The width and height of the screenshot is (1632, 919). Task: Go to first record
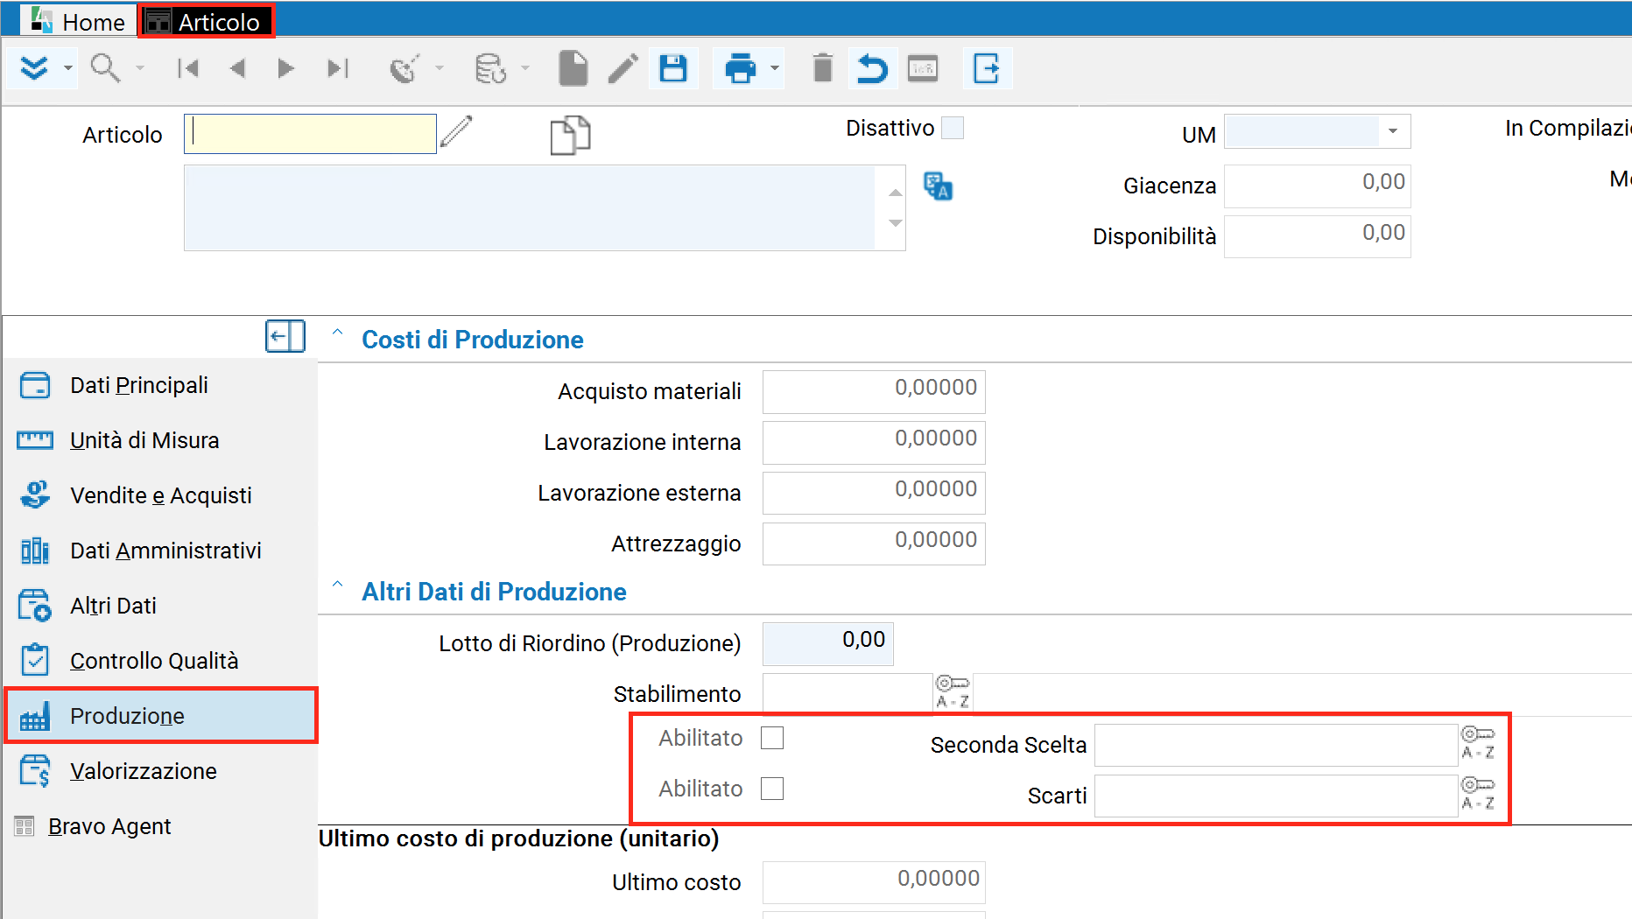[188, 68]
